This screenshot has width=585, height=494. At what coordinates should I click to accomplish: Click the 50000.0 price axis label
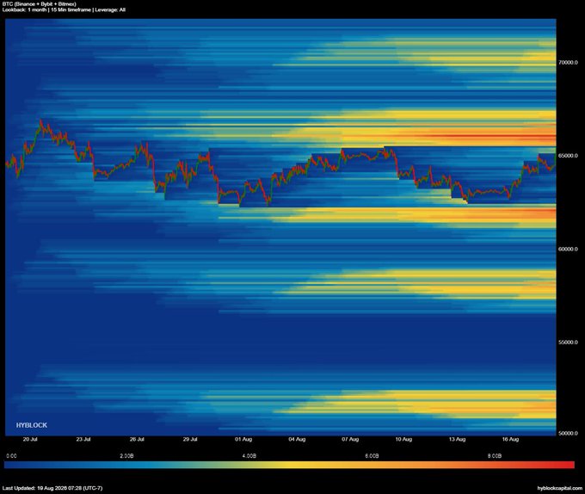click(568, 433)
